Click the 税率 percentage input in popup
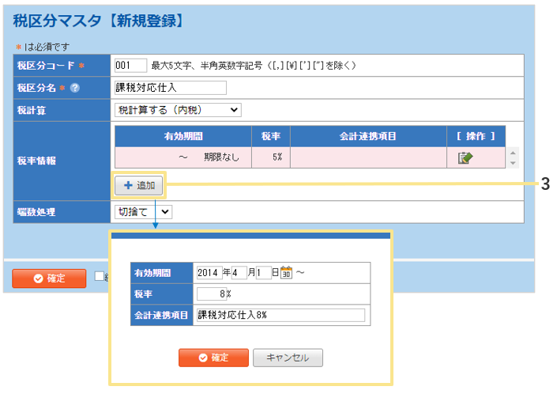Screen dimensions: 557x394 pyautogui.click(x=212, y=294)
